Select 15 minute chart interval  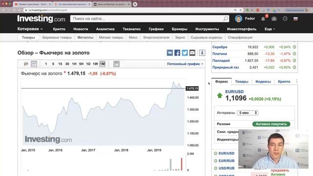(x=60, y=64)
